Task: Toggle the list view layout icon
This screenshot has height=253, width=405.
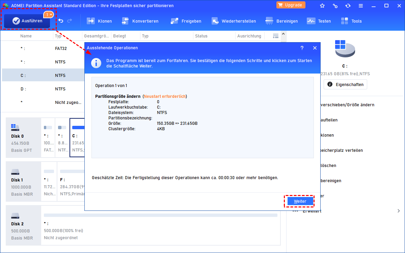Action: click(275, 36)
